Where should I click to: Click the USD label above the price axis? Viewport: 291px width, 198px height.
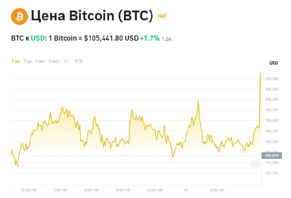(274, 63)
